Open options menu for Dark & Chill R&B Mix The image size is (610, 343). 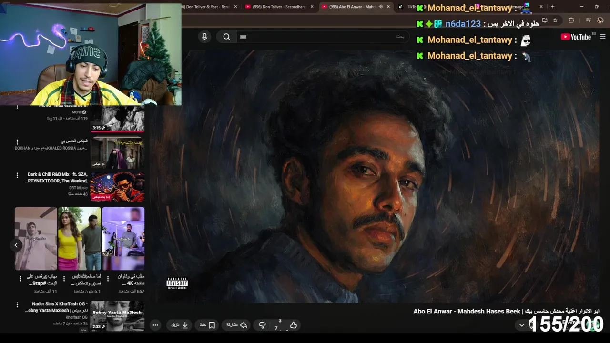(17, 176)
